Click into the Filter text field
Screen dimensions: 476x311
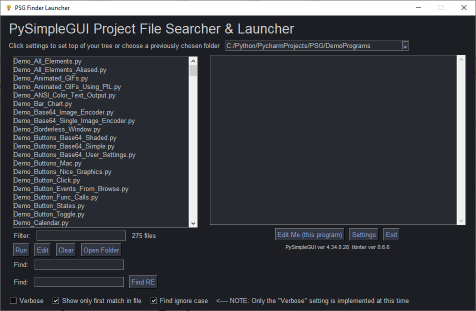coord(81,235)
